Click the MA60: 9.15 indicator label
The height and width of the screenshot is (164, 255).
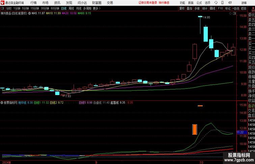[84, 13]
